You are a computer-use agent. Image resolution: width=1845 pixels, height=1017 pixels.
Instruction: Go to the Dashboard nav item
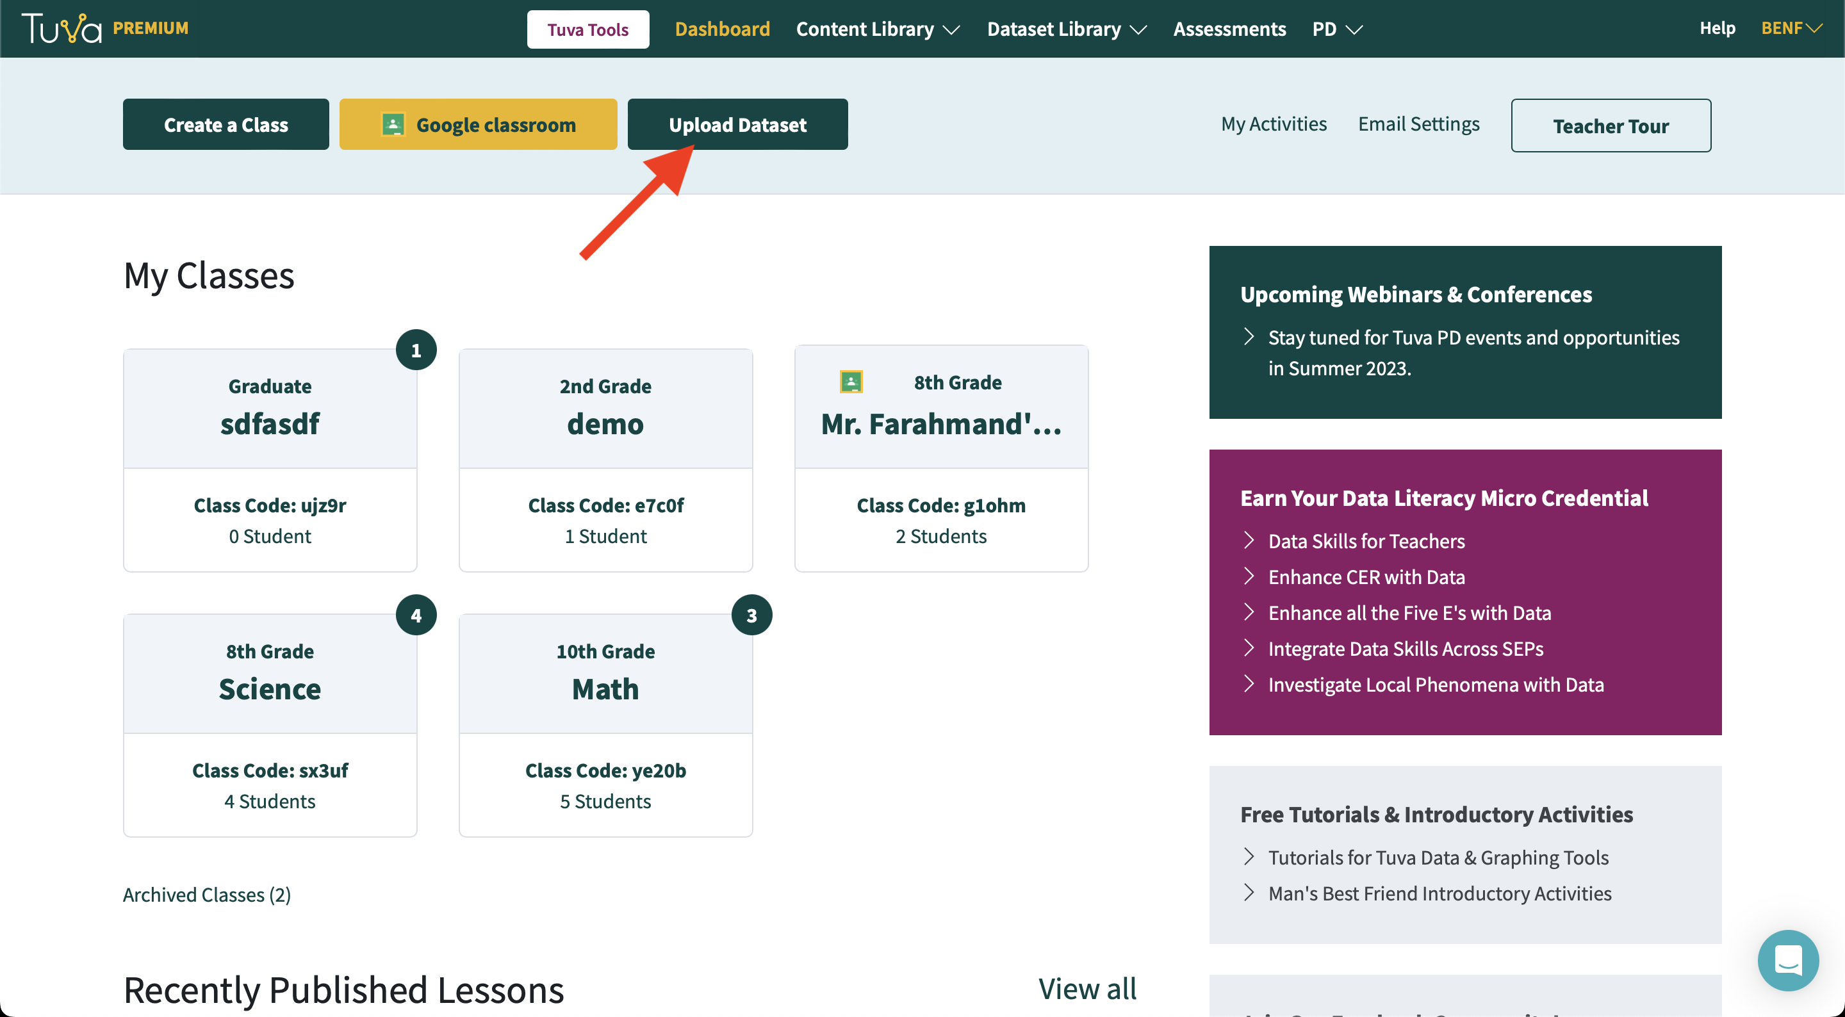point(722,29)
